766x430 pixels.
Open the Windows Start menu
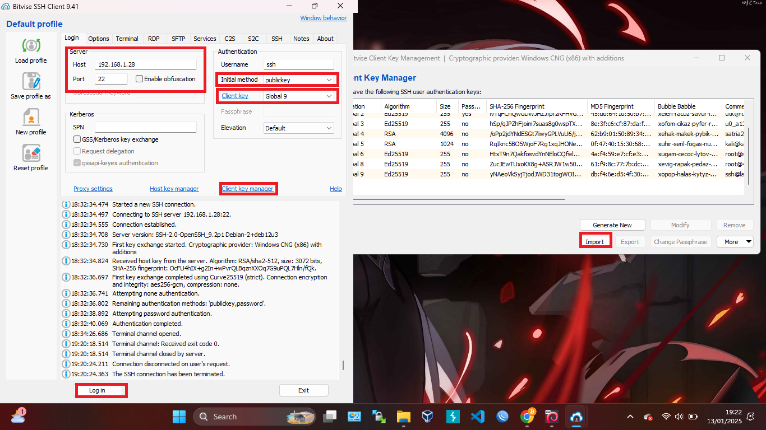pos(179,417)
